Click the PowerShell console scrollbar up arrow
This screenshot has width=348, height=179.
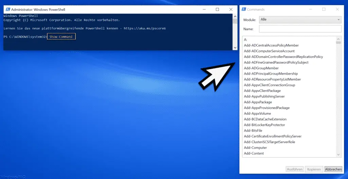click(235, 16)
